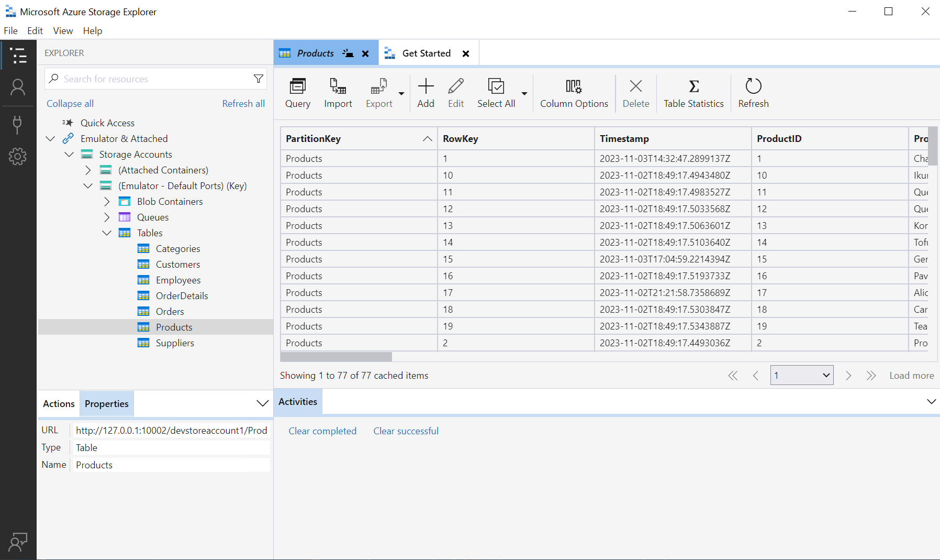Collapse the Activities panel chevron
Image resolution: width=940 pixels, height=560 pixels.
(932, 402)
